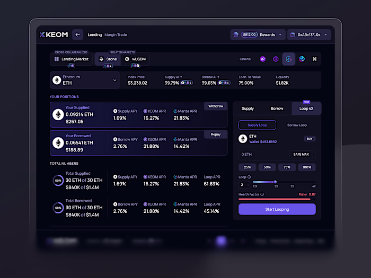Click the SAFE MAX button
The height and width of the screenshot is (278, 371).
coord(301,155)
